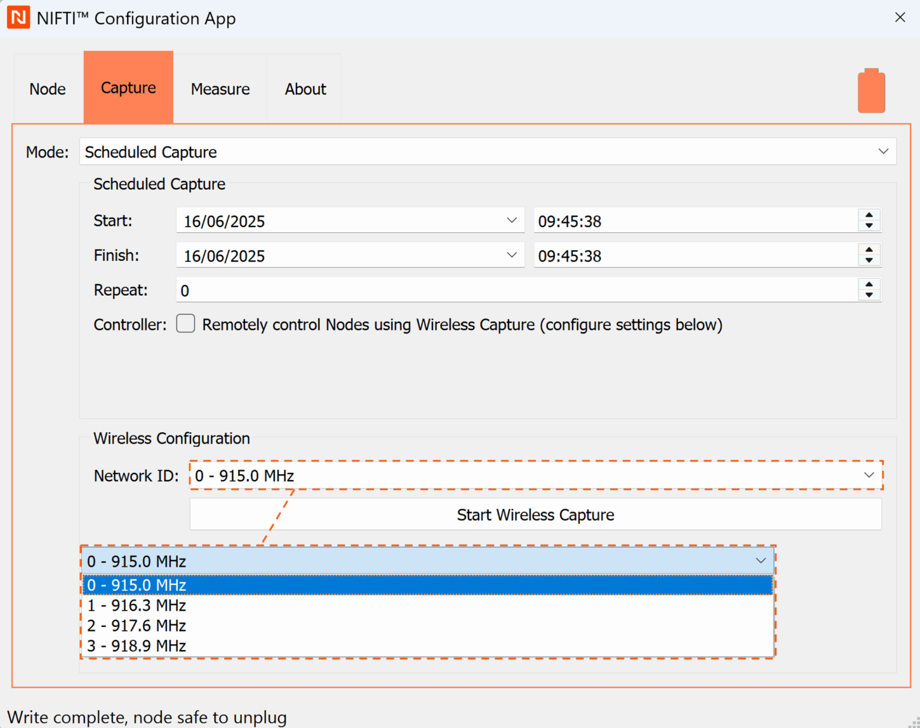Image resolution: width=920 pixels, height=728 pixels.
Task: Go to the About tab
Action: point(305,89)
